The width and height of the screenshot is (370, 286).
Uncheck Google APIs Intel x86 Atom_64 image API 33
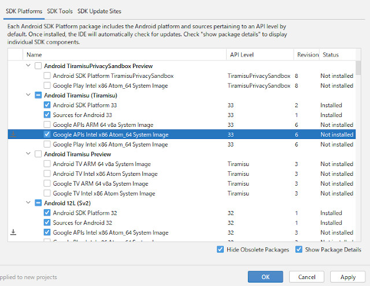coord(47,134)
